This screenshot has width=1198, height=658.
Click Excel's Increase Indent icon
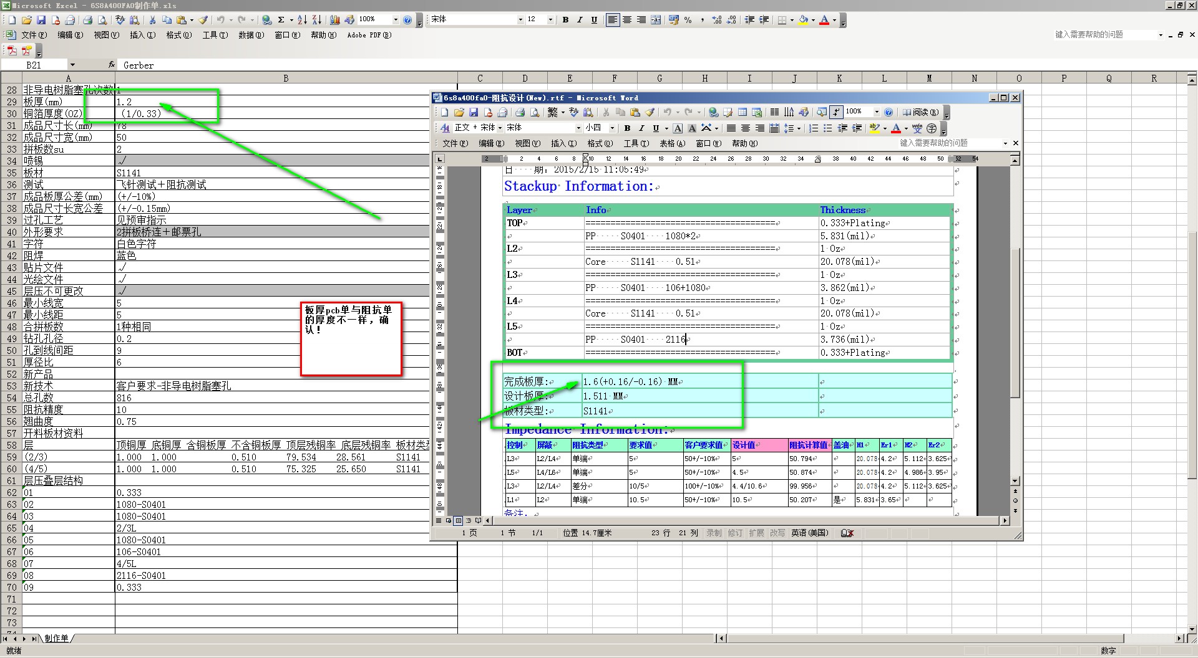764,20
